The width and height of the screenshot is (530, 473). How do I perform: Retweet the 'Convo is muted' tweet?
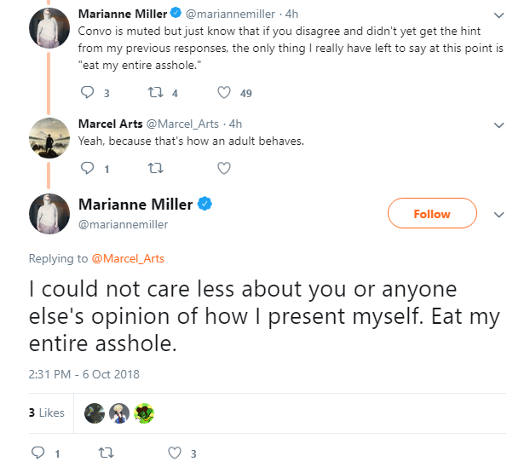156,92
